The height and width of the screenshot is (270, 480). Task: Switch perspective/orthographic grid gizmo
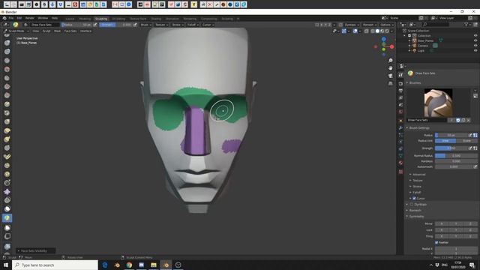390,83
